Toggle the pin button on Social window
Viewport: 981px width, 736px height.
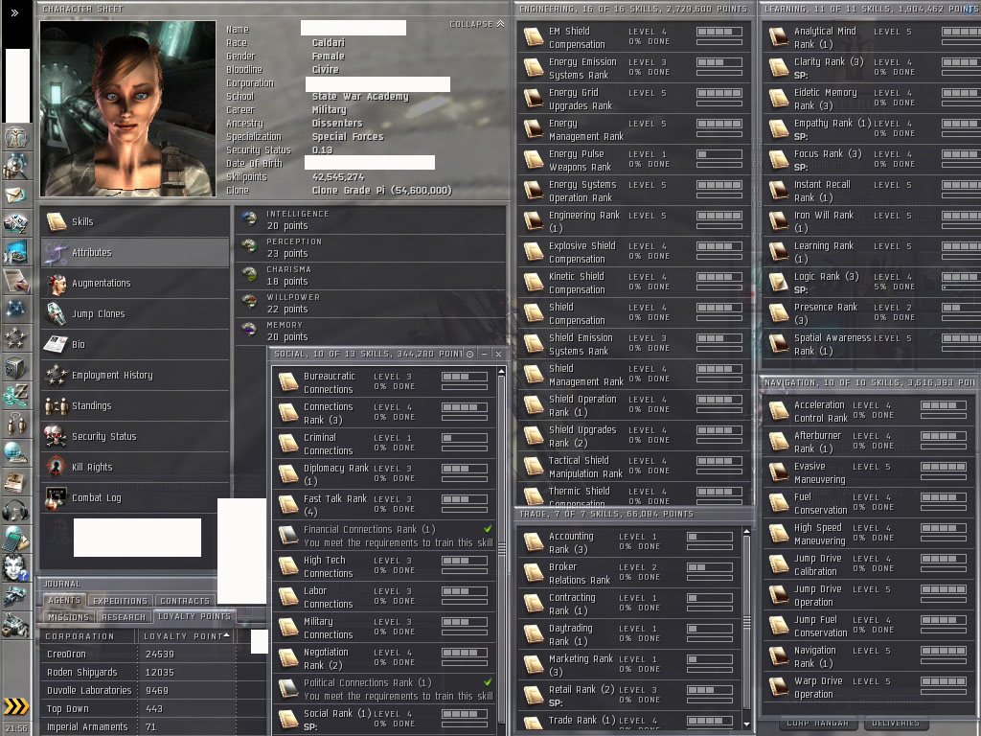point(469,354)
